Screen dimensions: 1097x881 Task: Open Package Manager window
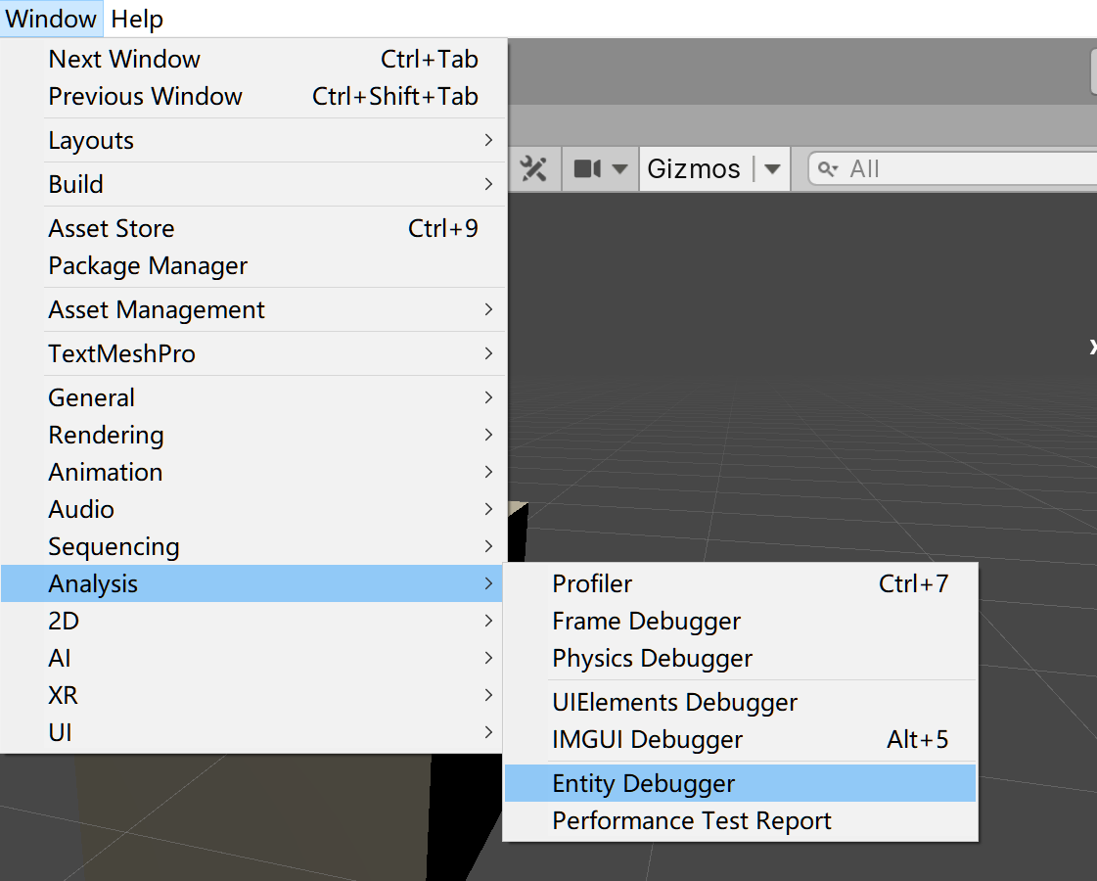(x=253, y=265)
